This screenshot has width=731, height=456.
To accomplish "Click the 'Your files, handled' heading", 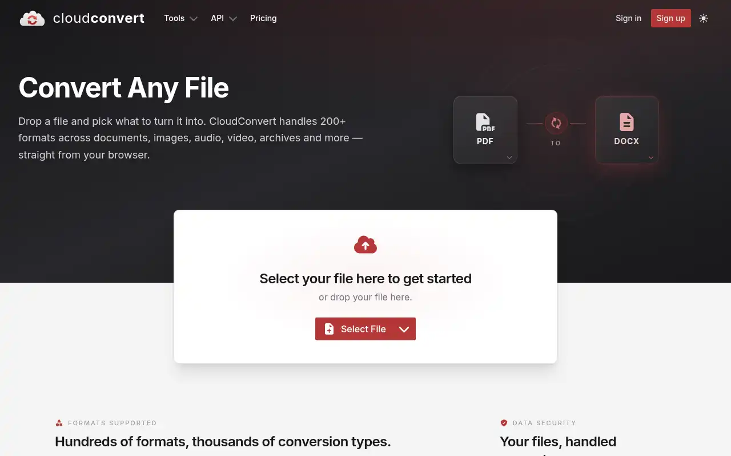I will (558, 442).
